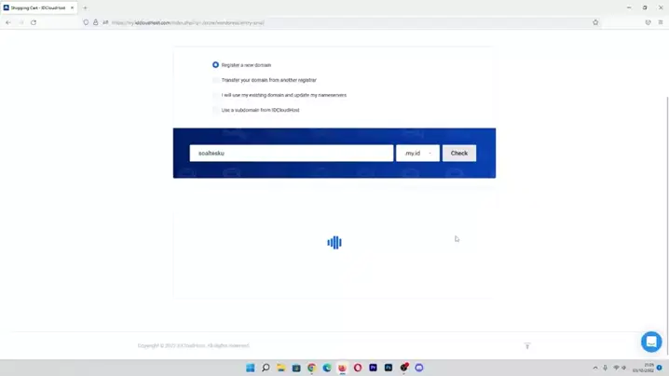Open the live chat bubble icon
The image size is (669, 376).
[x=651, y=342]
